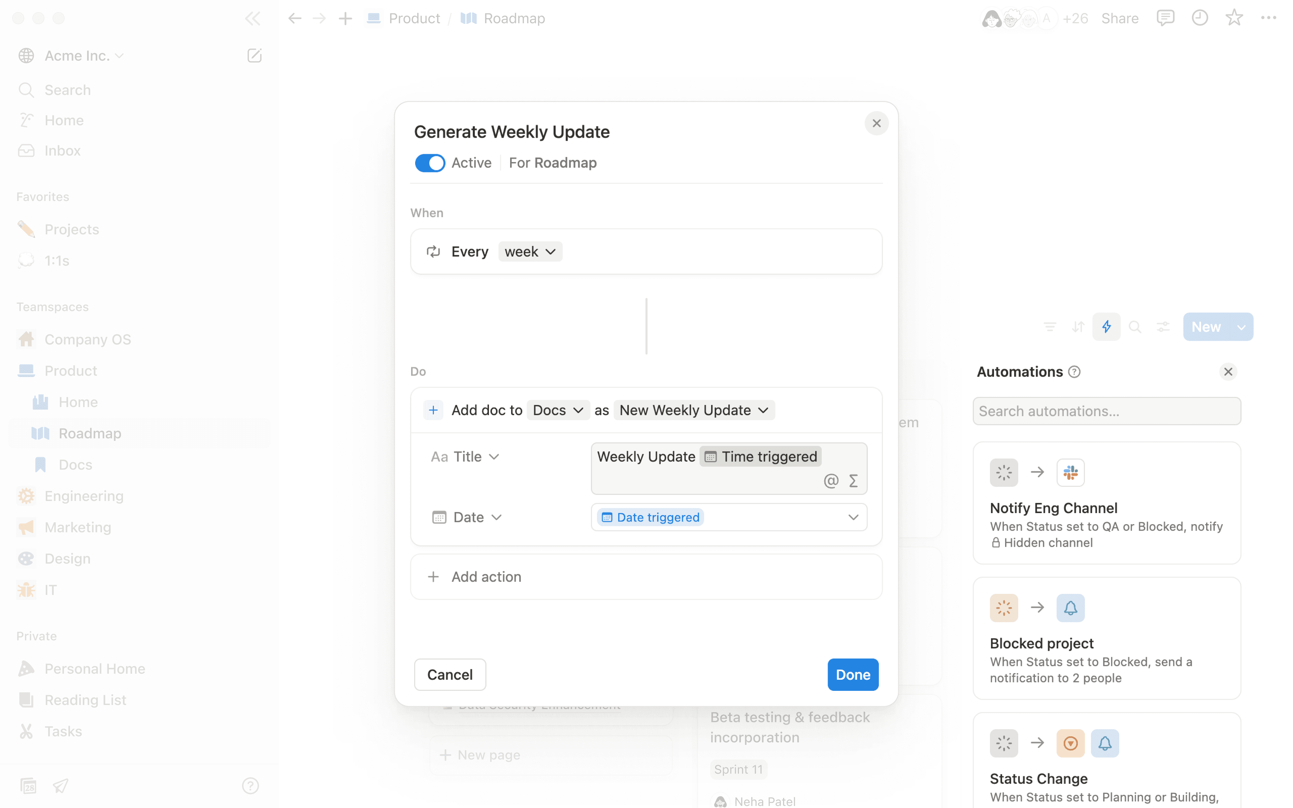Click the Title value text field
The width and height of the screenshot is (1293, 808).
[729, 468]
